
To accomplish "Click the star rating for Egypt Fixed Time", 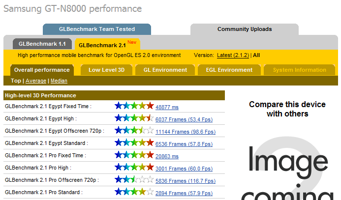I will pos(134,106).
